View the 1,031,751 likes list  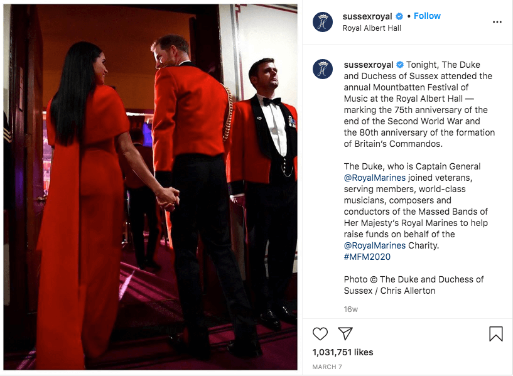coord(343,352)
